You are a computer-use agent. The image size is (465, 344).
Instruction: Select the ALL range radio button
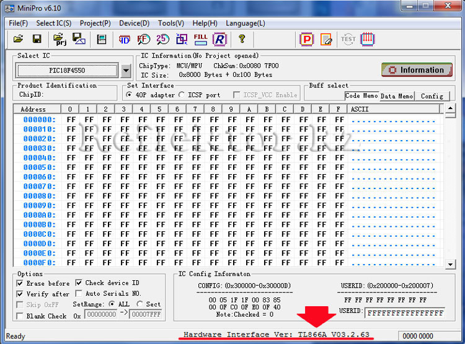click(x=112, y=304)
